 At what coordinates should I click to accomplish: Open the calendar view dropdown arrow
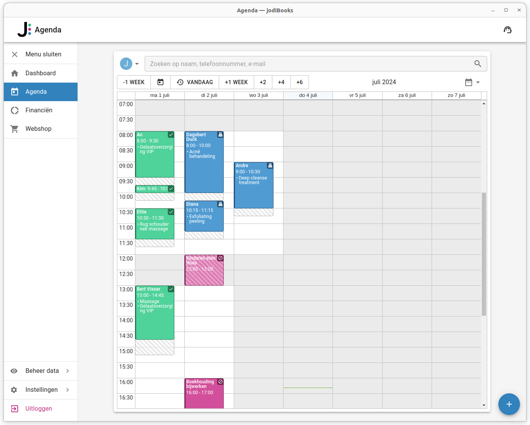[478, 82]
